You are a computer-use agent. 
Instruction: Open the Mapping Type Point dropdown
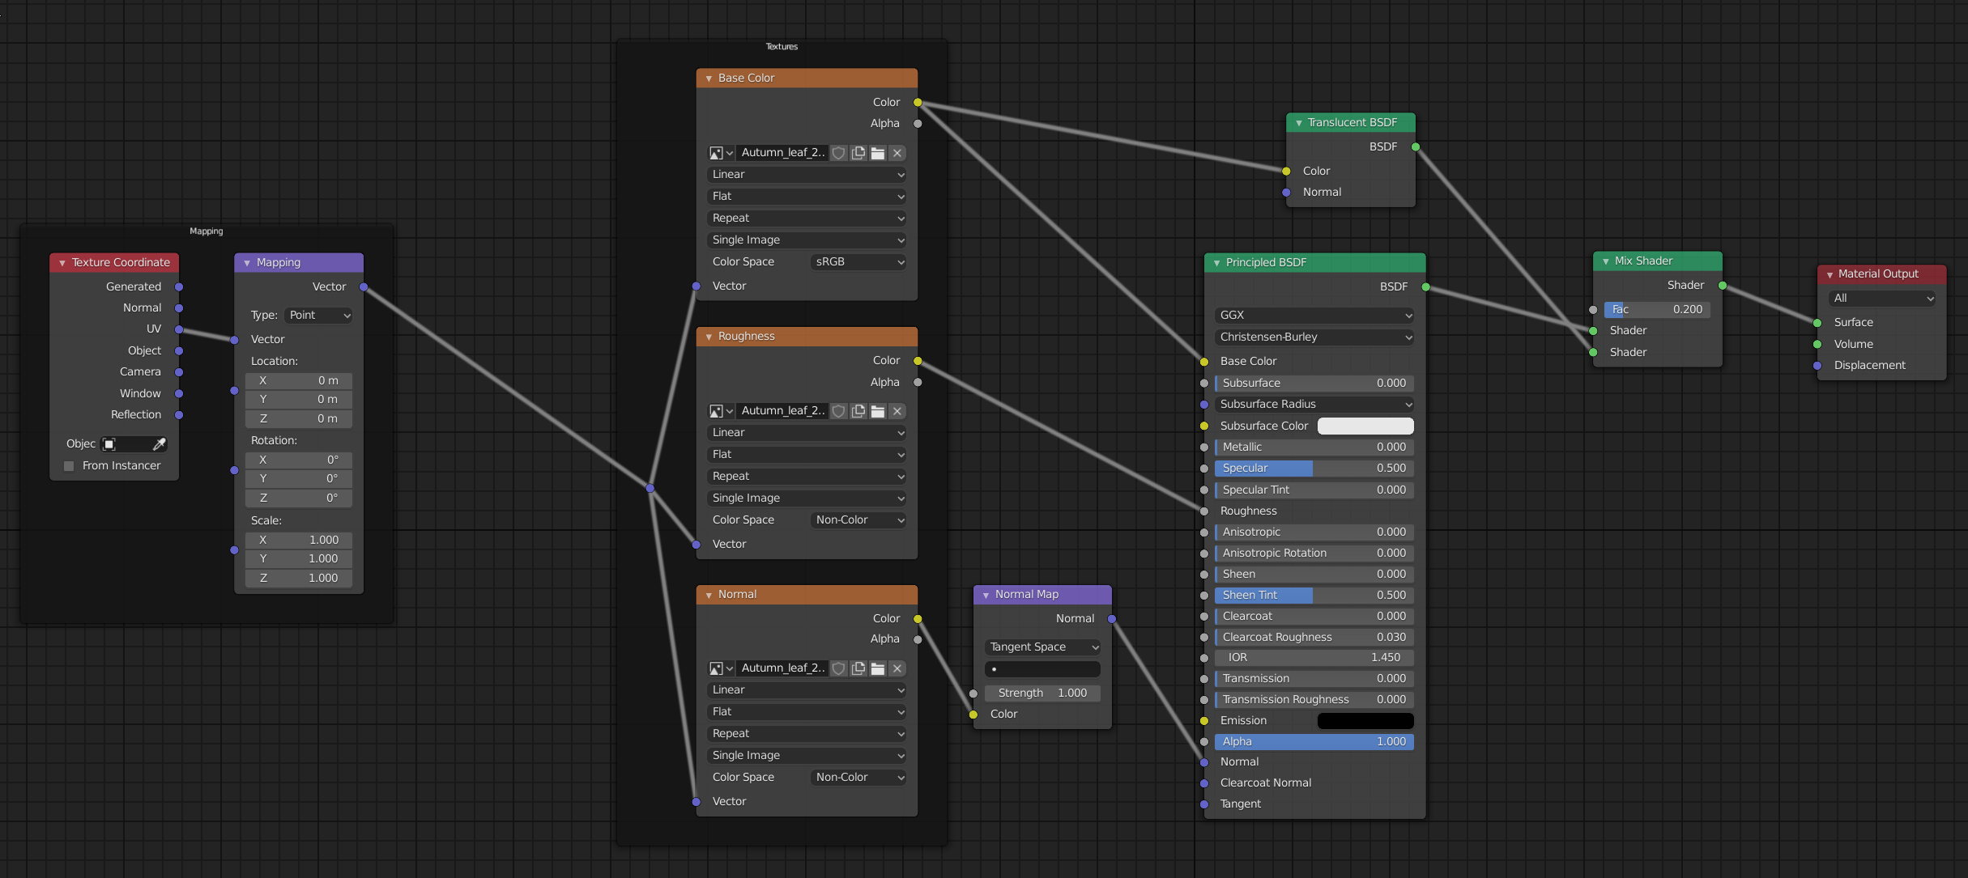[x=319, y=316]
